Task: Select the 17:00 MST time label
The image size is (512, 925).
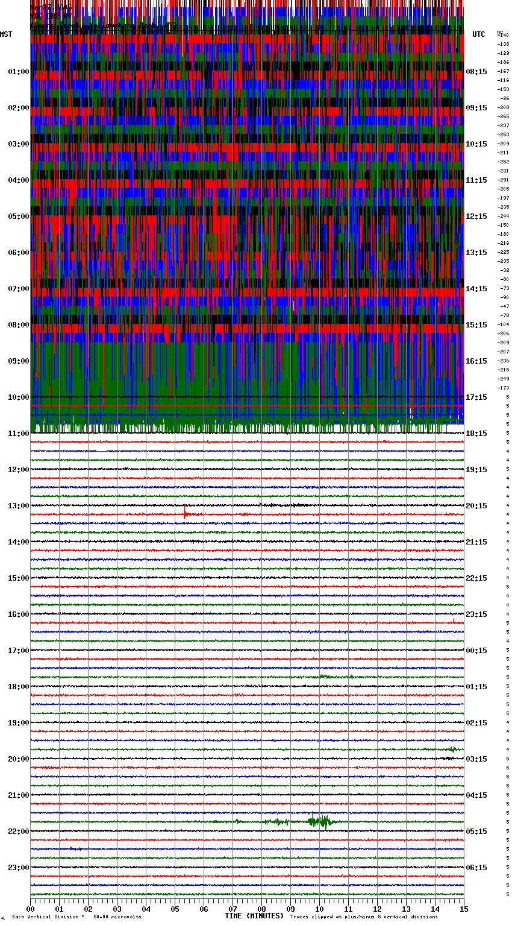Action: (x=19, y=651)
